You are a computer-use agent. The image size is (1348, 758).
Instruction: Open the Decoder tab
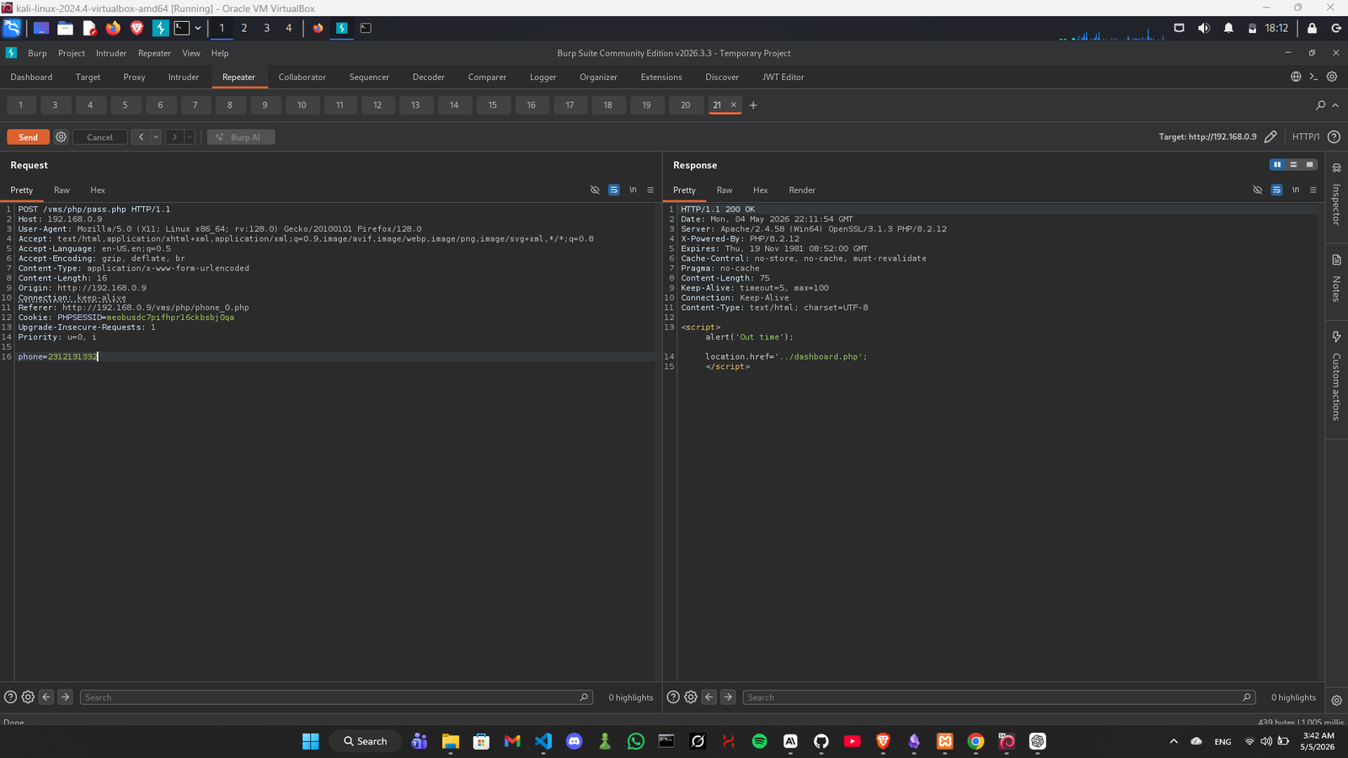click(x=428, y=77)
